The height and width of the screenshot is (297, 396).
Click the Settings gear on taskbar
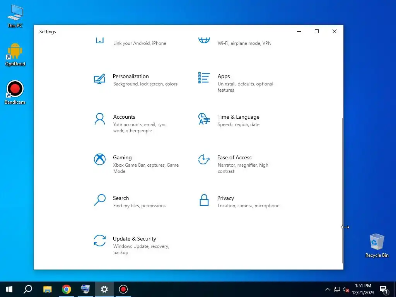click(104, 289)
